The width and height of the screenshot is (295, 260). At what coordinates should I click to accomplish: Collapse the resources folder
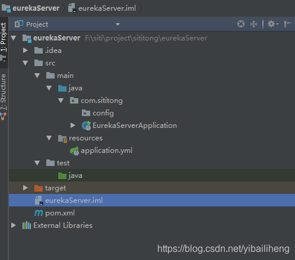coord(49,138)
